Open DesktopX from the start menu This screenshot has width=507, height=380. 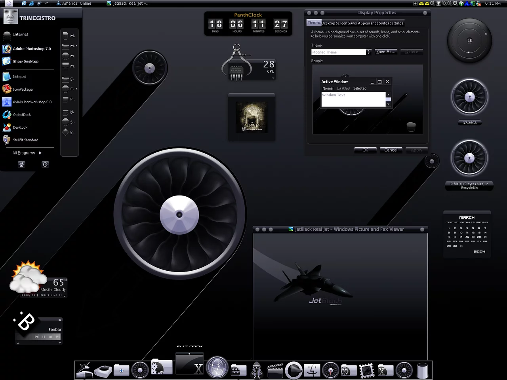point(20,127)
